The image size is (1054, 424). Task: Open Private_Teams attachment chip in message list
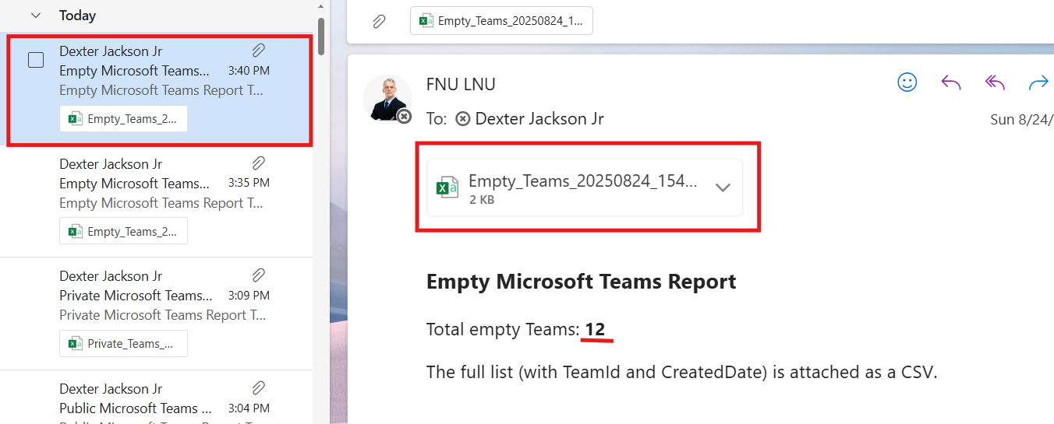(124, 344)
